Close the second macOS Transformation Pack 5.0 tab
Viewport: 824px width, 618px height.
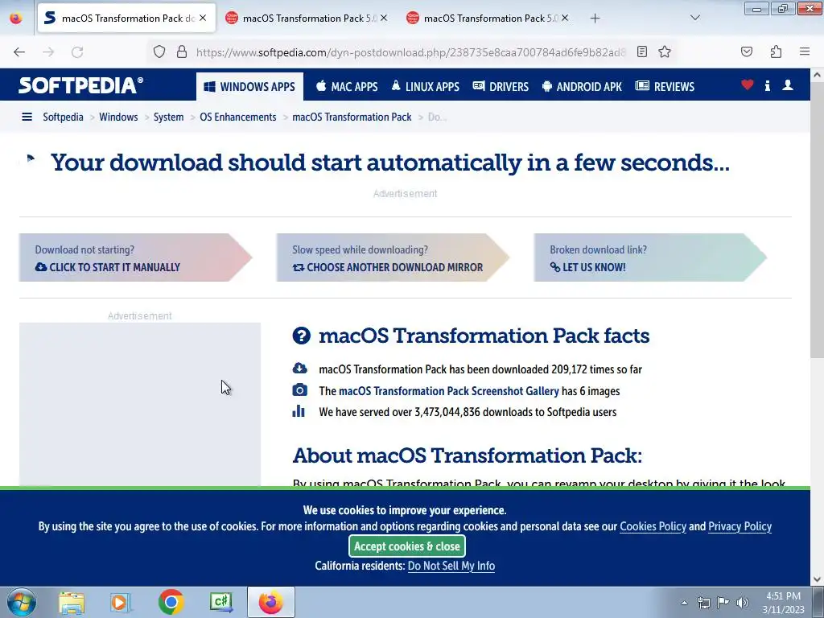(x=384, y=18)
